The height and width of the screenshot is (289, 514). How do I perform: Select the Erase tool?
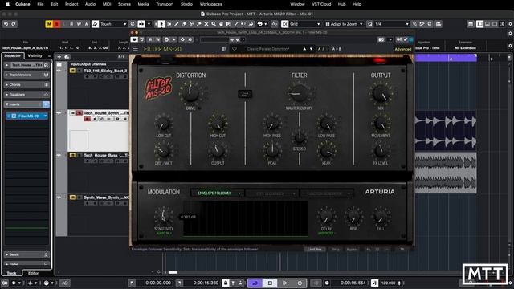coord(184,24)
